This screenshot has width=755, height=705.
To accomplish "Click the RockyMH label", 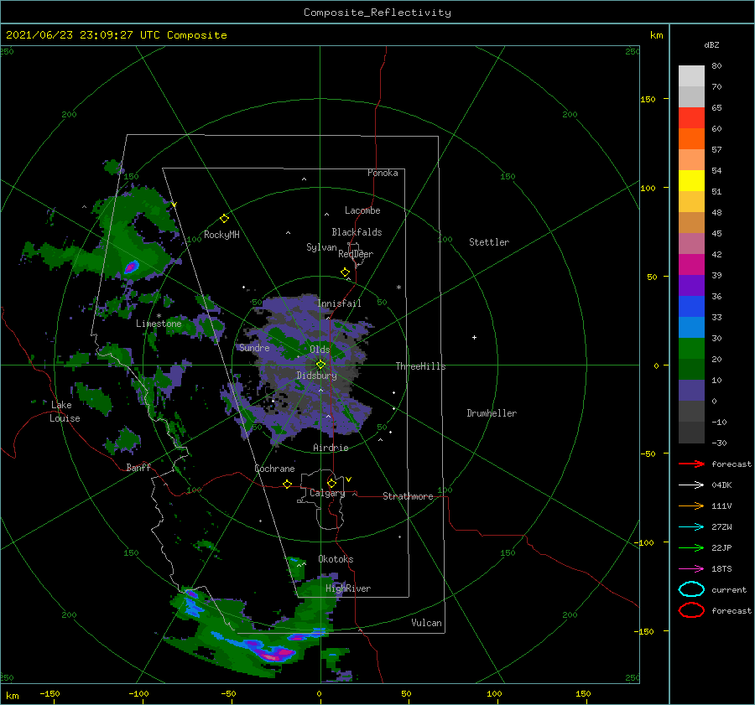I will pyautogui.click(x=221, y=235).
